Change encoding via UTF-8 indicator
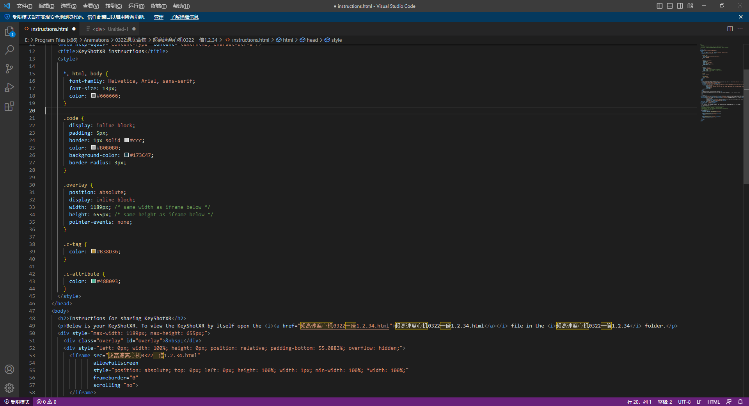This screenshot has height=406, width=749. point(684,402)
